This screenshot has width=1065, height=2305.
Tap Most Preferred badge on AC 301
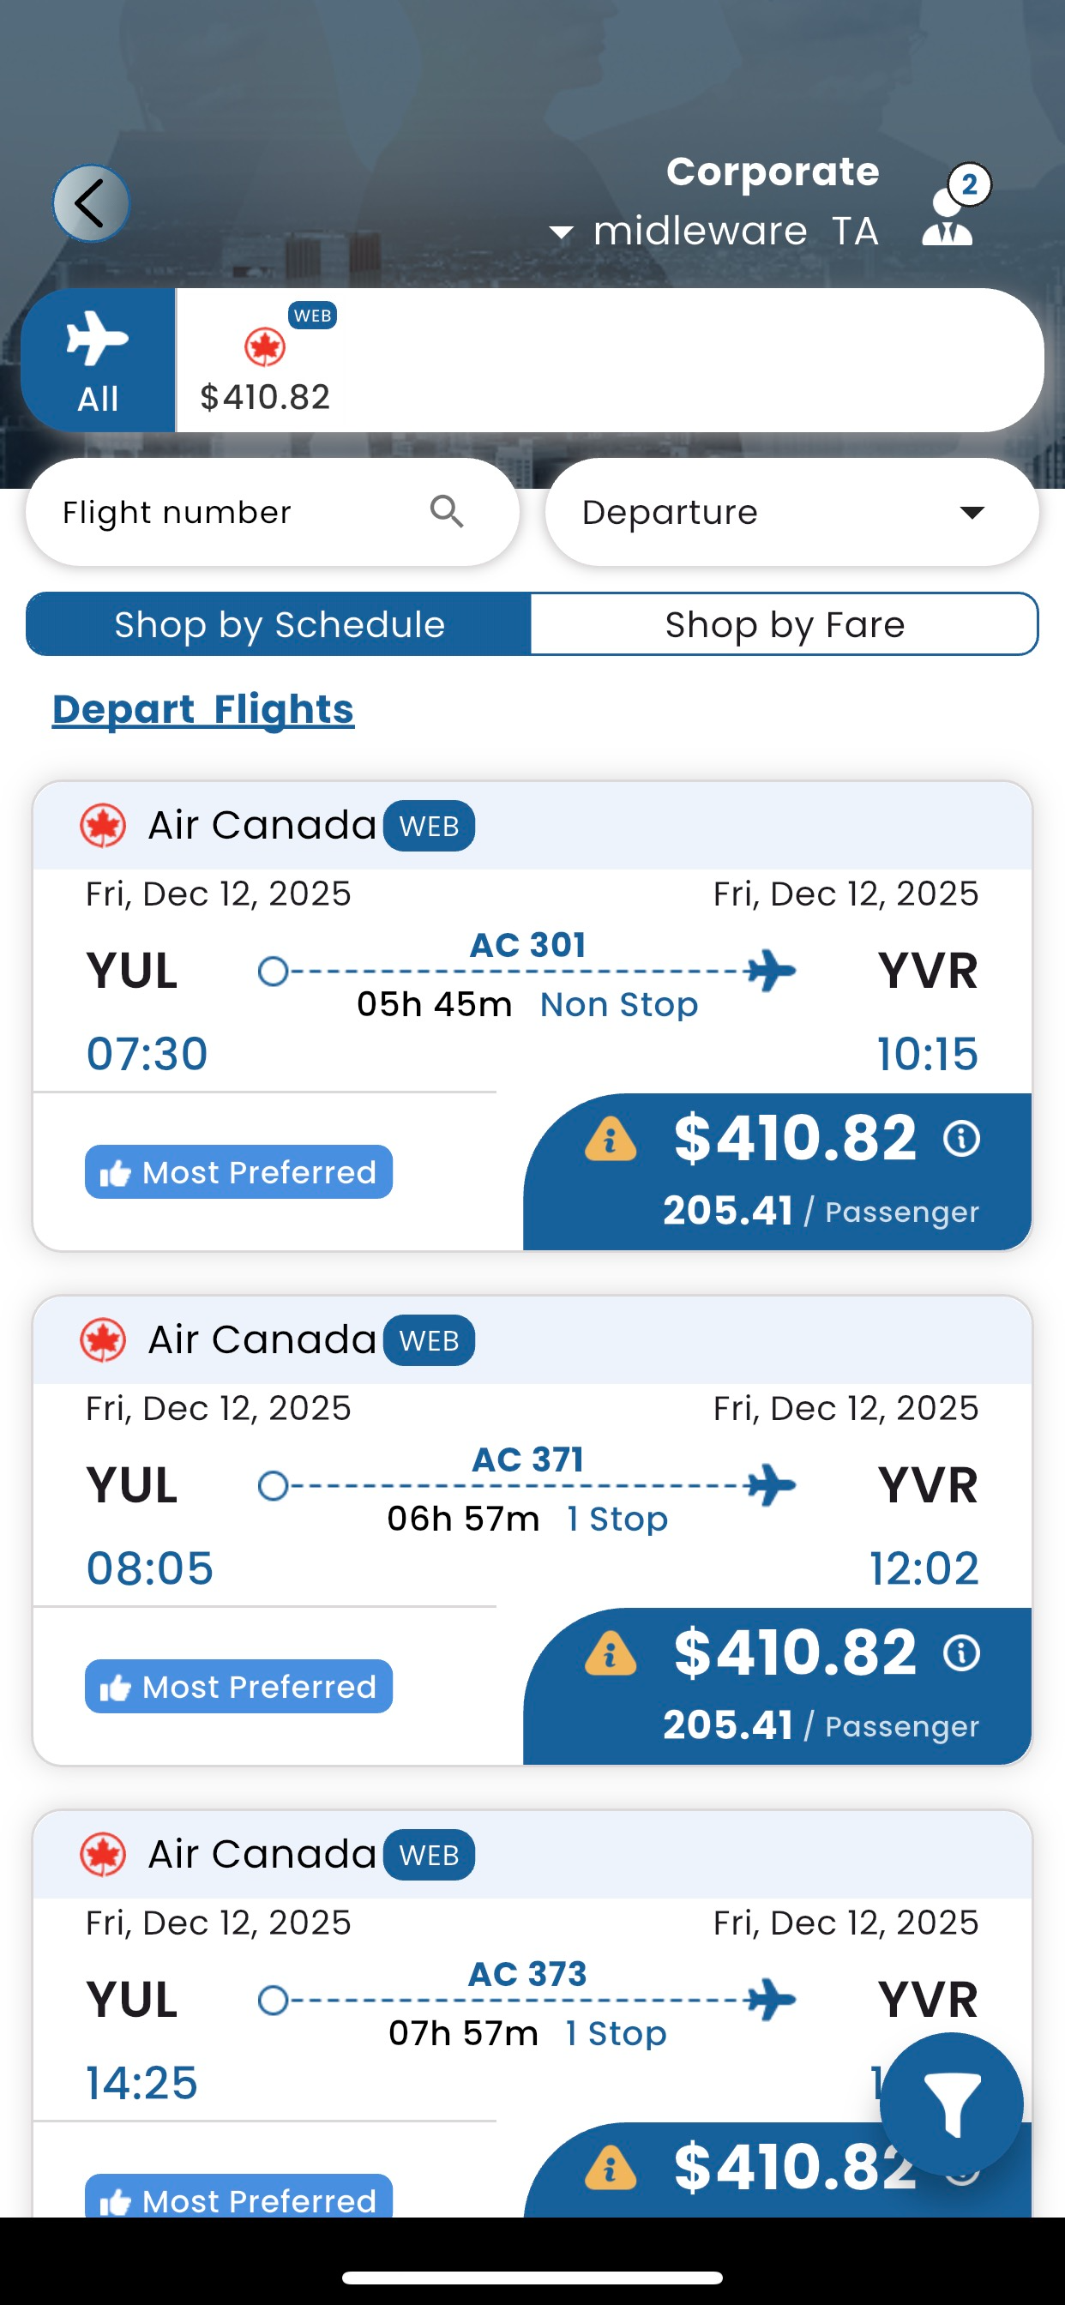[239, 1172]
